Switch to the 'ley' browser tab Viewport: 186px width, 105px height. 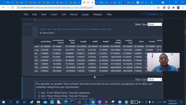35,2
